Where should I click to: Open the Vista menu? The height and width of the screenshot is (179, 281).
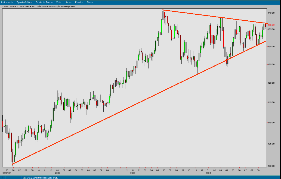pyautogui.click(x=58, y=2)
